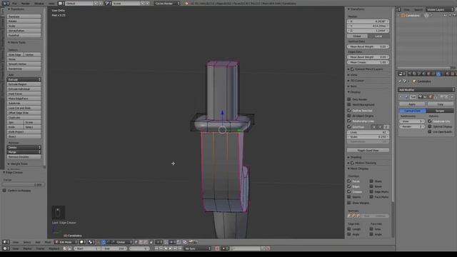Viewport: 457px width, 257px height.
Task: Click the 3D manipulator toggle icon
Action: coord(99,242)
